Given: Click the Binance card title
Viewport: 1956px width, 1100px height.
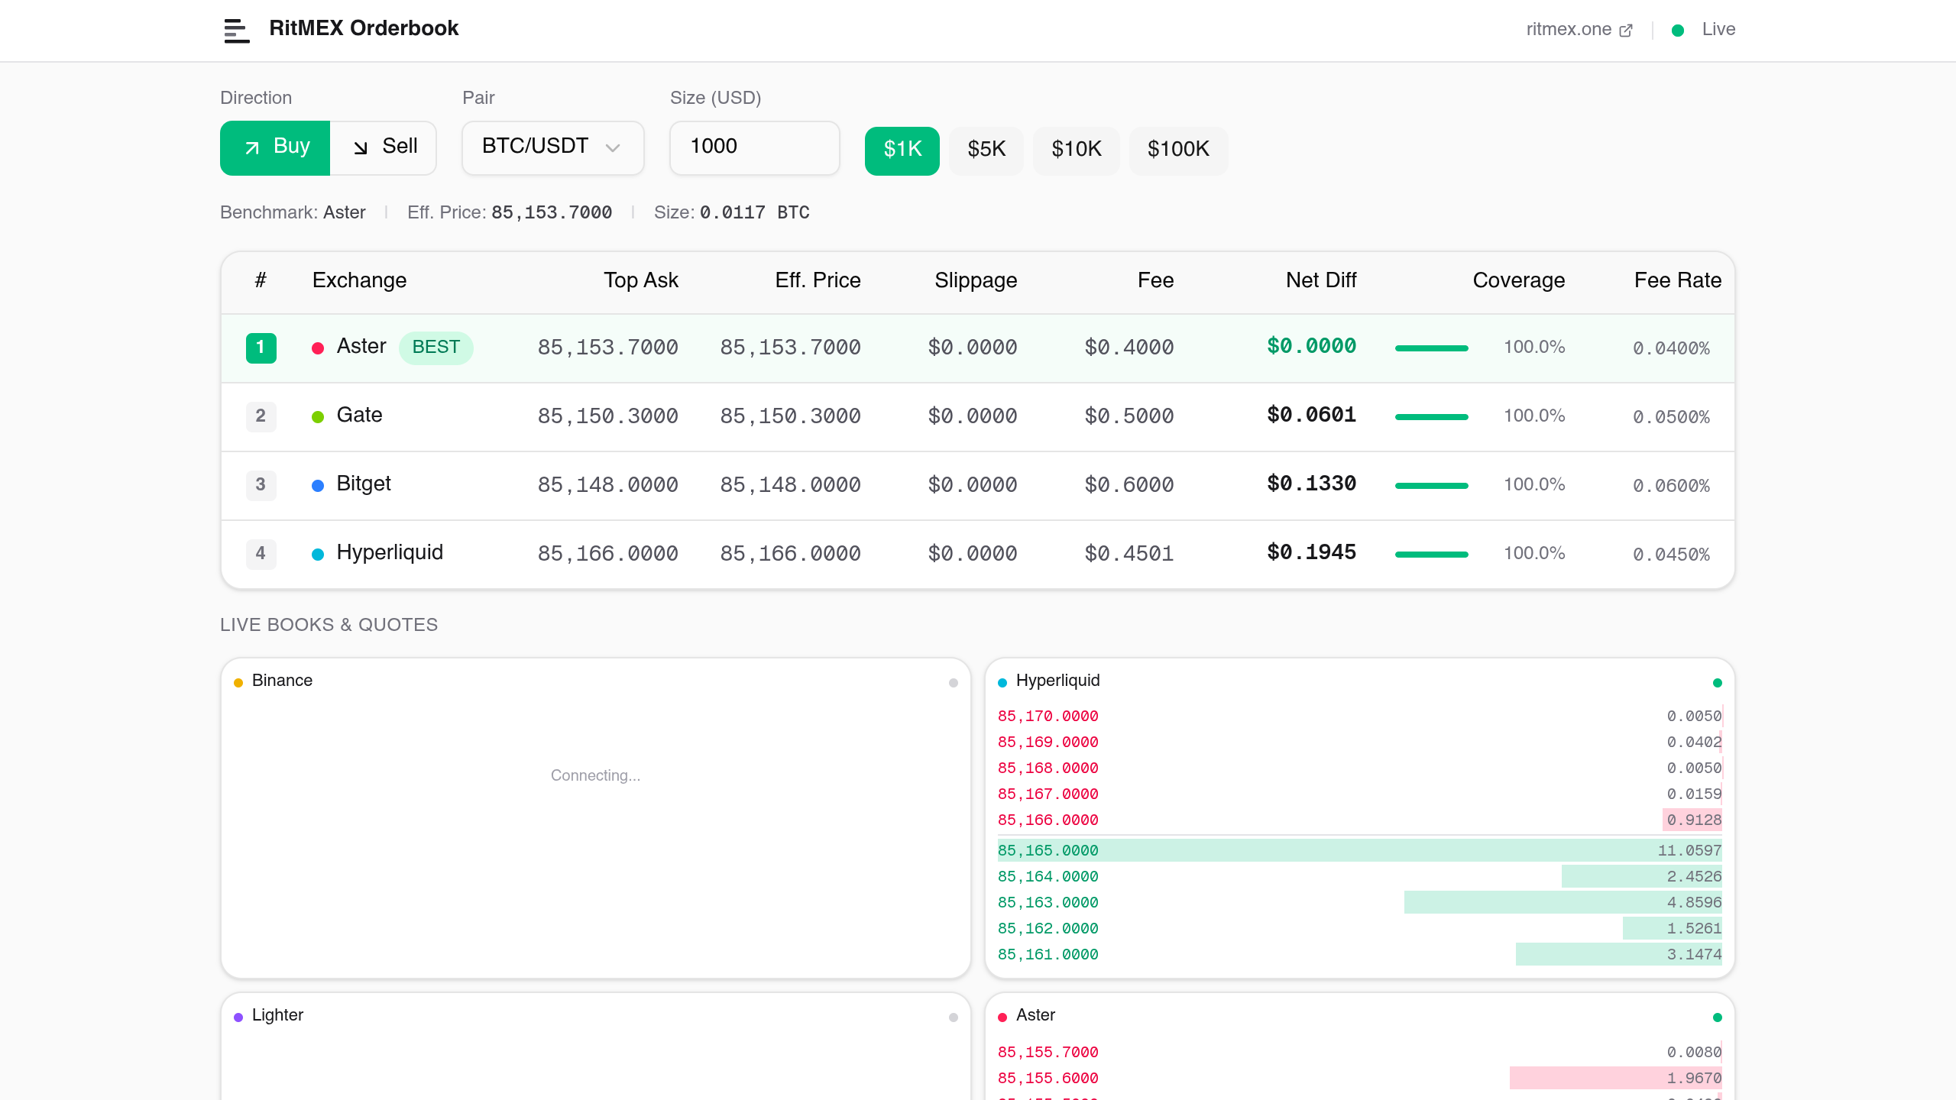Looking at the screenshot, I should tap(282, 681).
